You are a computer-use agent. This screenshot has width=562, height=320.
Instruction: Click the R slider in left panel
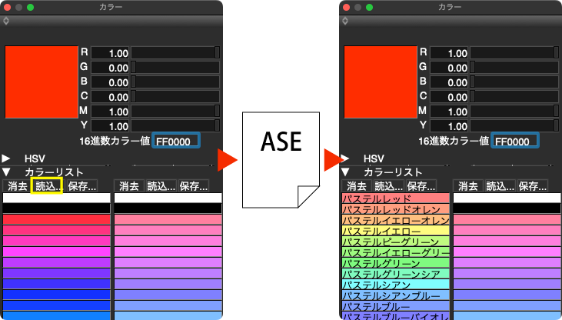(x=175, y=52)
